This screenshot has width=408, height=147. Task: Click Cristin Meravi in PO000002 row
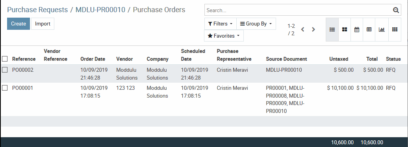pos(233,70)
